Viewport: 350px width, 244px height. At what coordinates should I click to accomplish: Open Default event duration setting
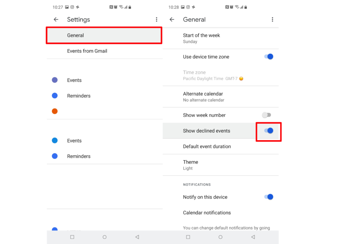221,147
